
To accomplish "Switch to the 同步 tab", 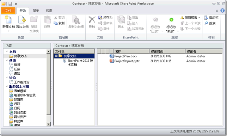I will [36, 11].
